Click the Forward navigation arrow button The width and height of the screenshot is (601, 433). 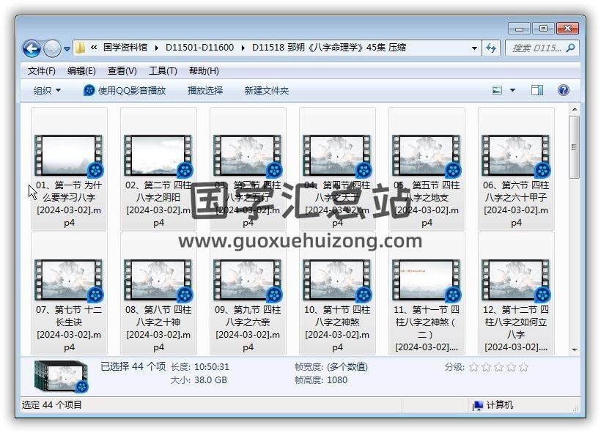[52, 48]
